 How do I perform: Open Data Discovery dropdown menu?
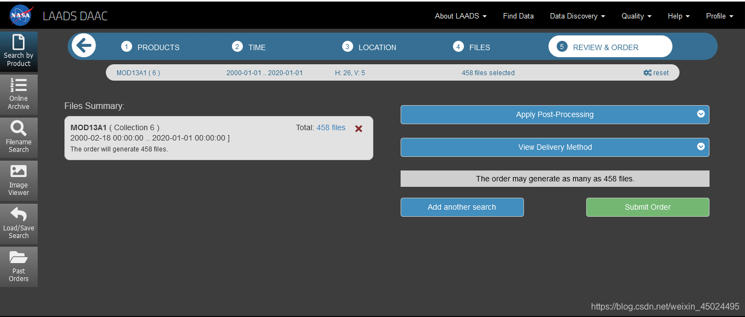tap(577, 16)
